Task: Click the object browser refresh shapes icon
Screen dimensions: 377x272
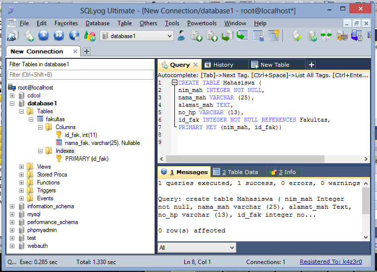Action: click(x=90, y=36)
